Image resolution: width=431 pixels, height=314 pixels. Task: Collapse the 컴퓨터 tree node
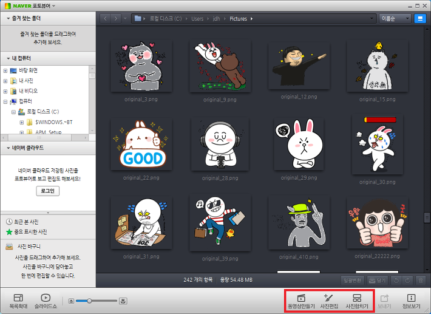(5, 102)
